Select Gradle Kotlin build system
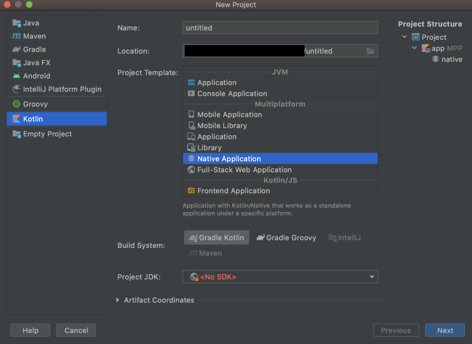 pyautogui.click(x=217, y=238)
